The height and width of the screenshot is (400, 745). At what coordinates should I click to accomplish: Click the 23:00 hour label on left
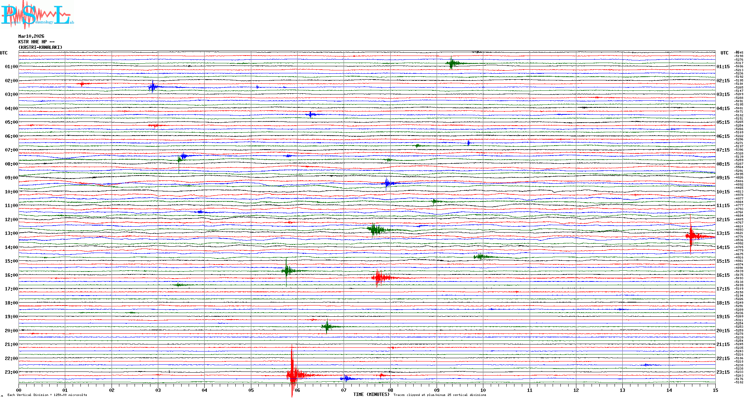tap(11, 372)
